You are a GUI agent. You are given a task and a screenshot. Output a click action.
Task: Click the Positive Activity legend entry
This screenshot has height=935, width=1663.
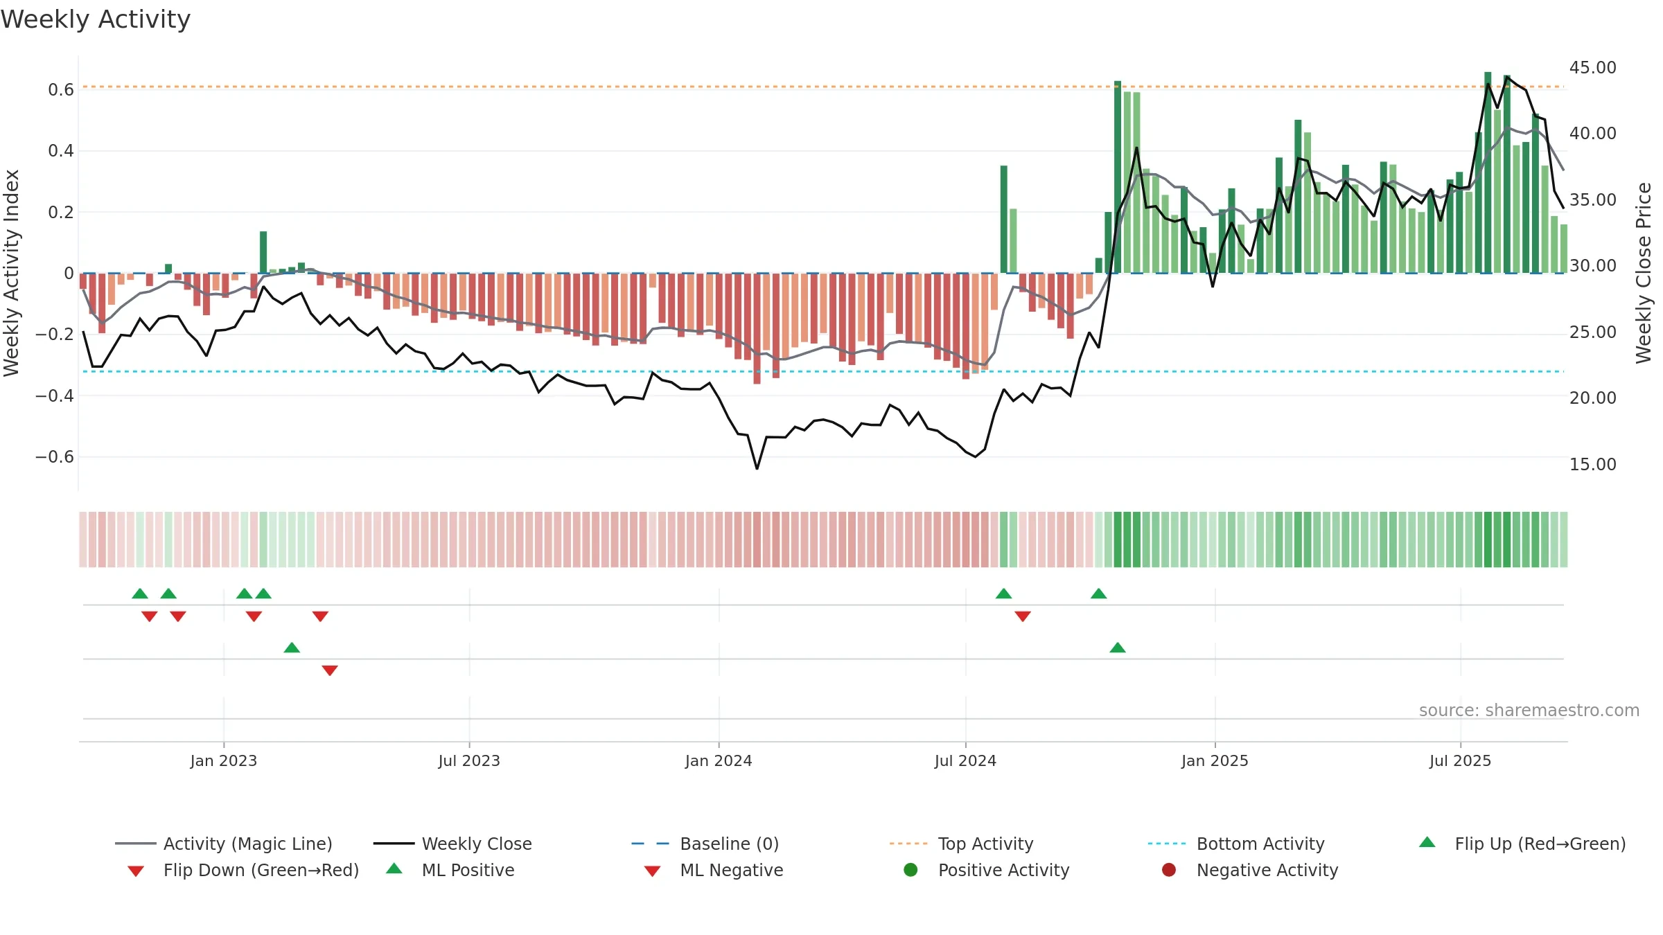(987, 870)
